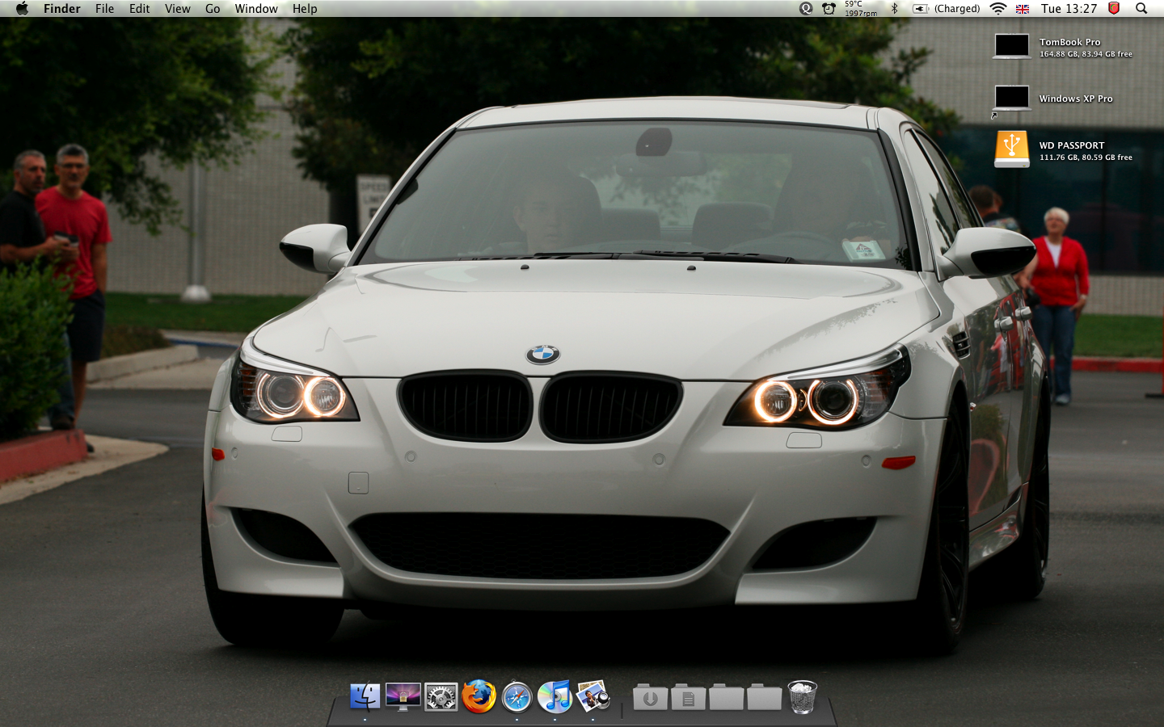The width and height of the screenshot is (1164, 727).
Task: Open the British flag input menu
Action: pyautogui.click(x=1023, y=9)
